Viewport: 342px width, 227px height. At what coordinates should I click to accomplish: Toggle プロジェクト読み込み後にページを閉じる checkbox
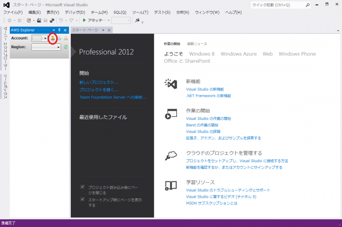coord(83,187)
